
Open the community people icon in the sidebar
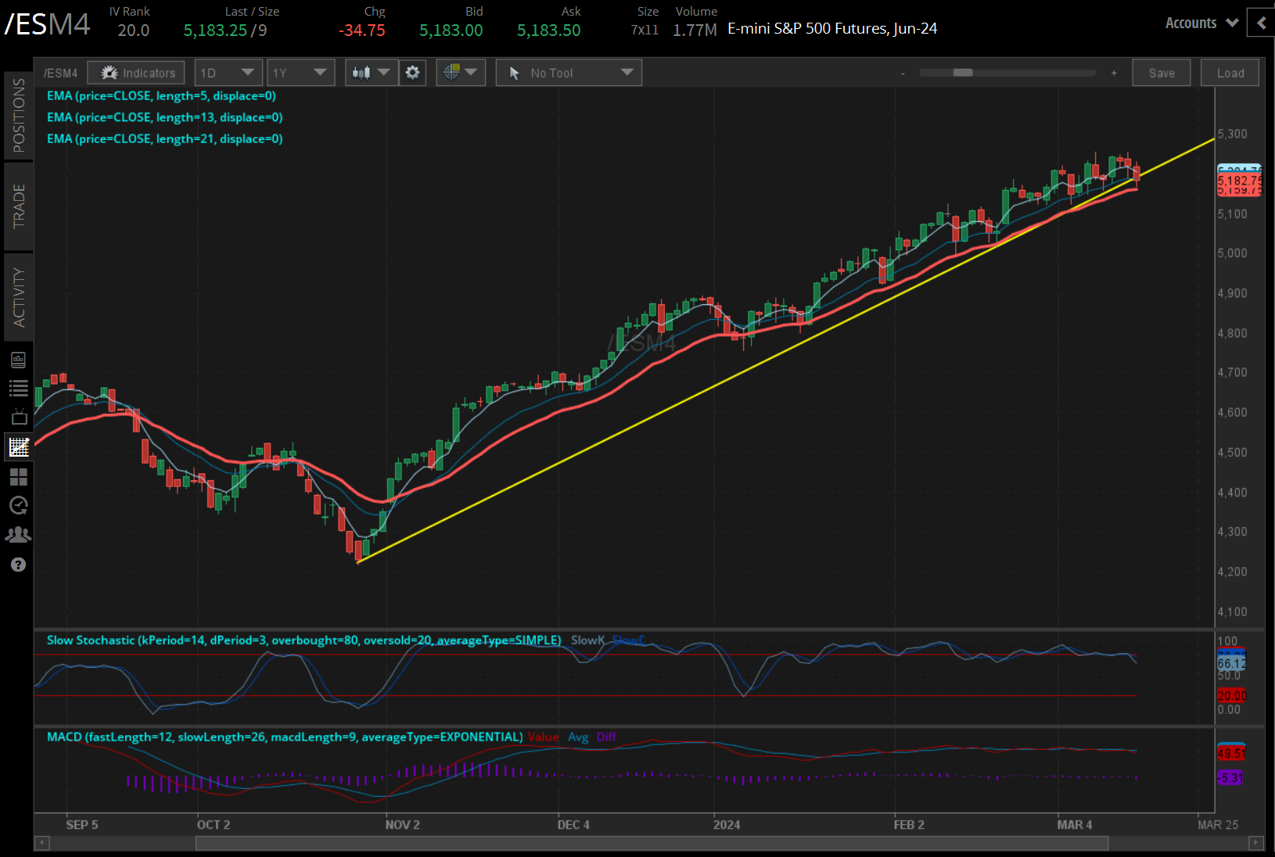19,535
